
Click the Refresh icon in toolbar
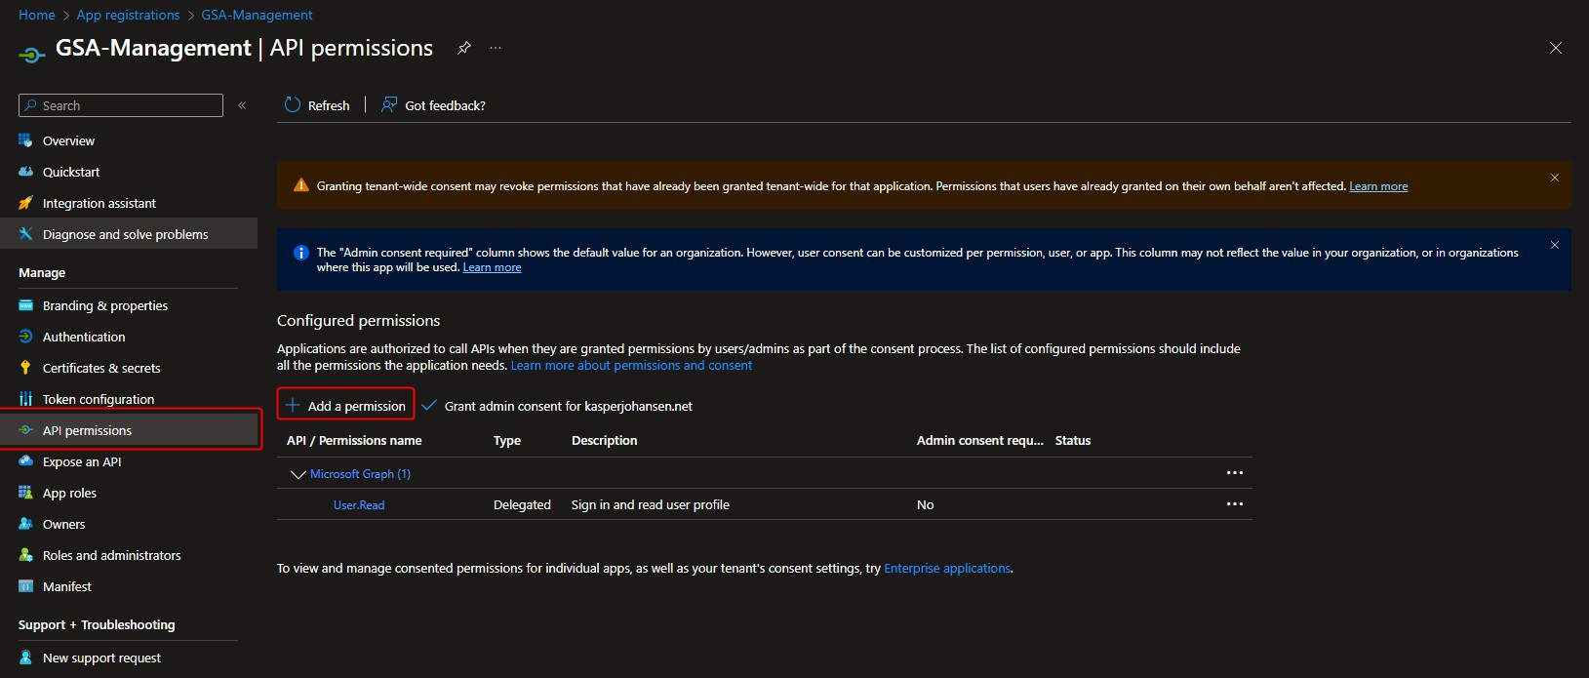pos(293,105)
